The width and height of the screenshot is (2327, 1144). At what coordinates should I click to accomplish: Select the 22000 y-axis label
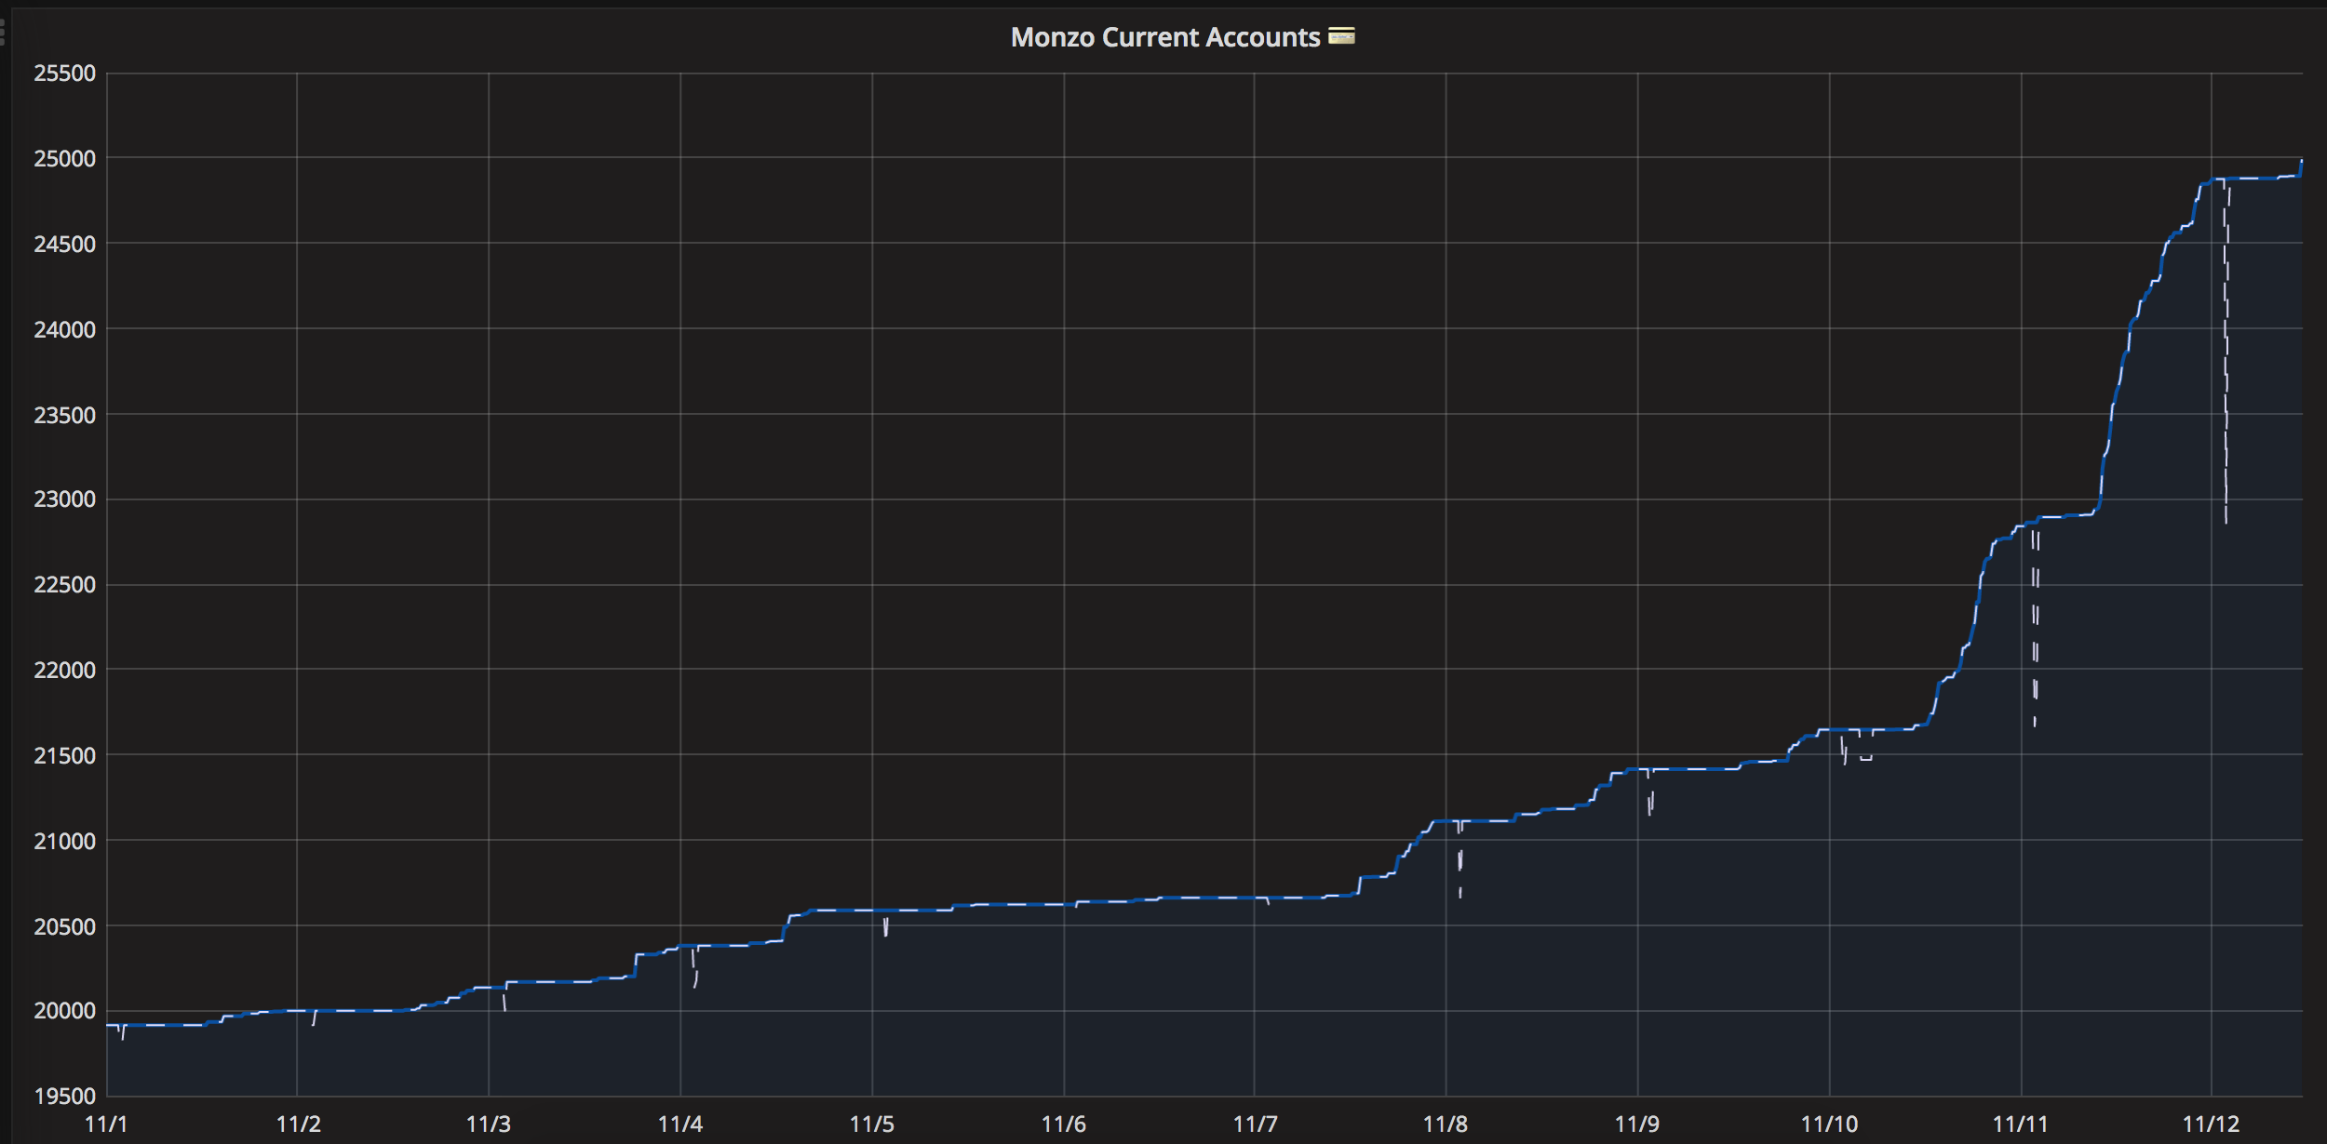pyautogui.click(x=65, y=671)
